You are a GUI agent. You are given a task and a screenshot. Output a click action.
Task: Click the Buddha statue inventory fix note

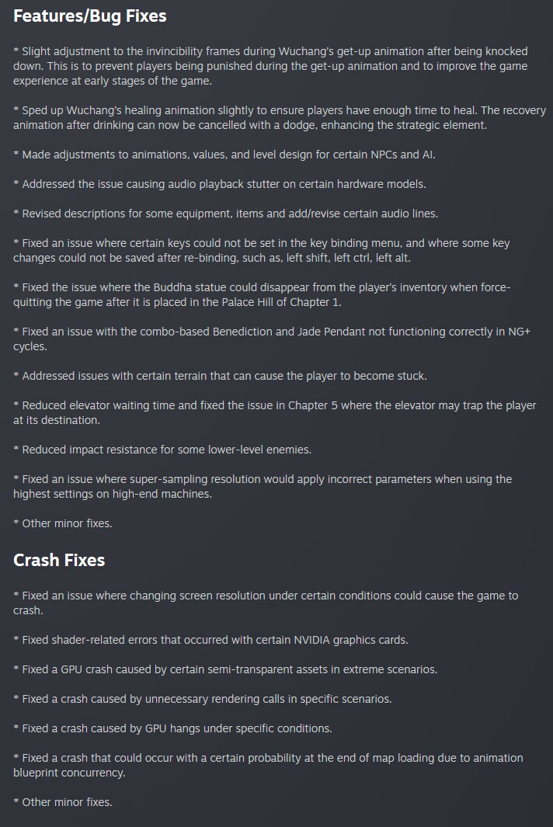pyautogui.click(x=262, y=295)
